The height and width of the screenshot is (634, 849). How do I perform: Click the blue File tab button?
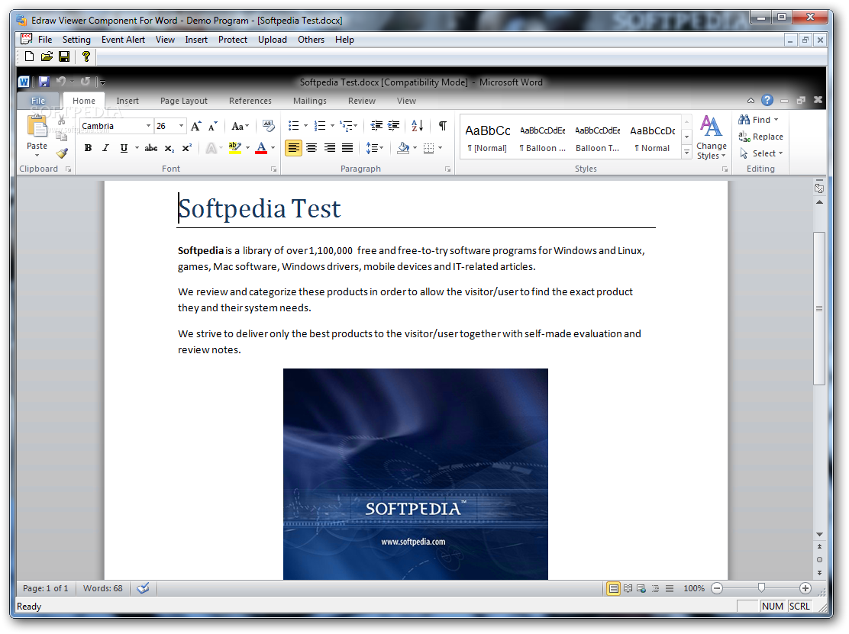(x=38, y=101)
